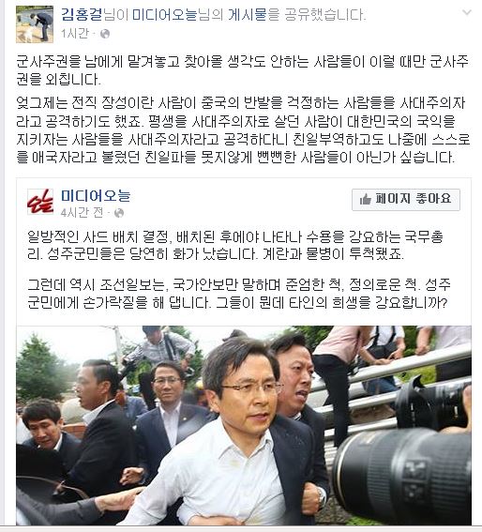Viewport: 482px width, 532px height.
Task: Open the shared 게시물 link
Action: click(248, 15)
